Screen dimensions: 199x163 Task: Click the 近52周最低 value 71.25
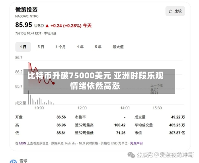point(121,133)
